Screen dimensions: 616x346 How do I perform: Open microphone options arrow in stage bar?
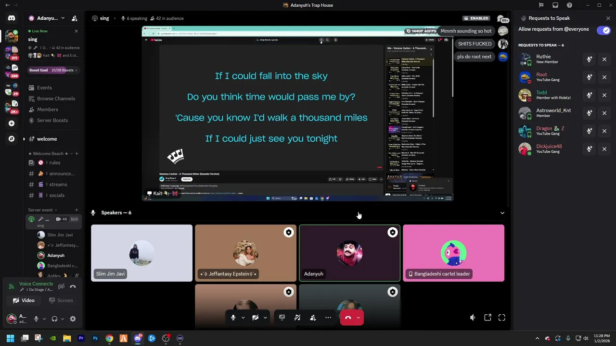(x=243, y=318)
